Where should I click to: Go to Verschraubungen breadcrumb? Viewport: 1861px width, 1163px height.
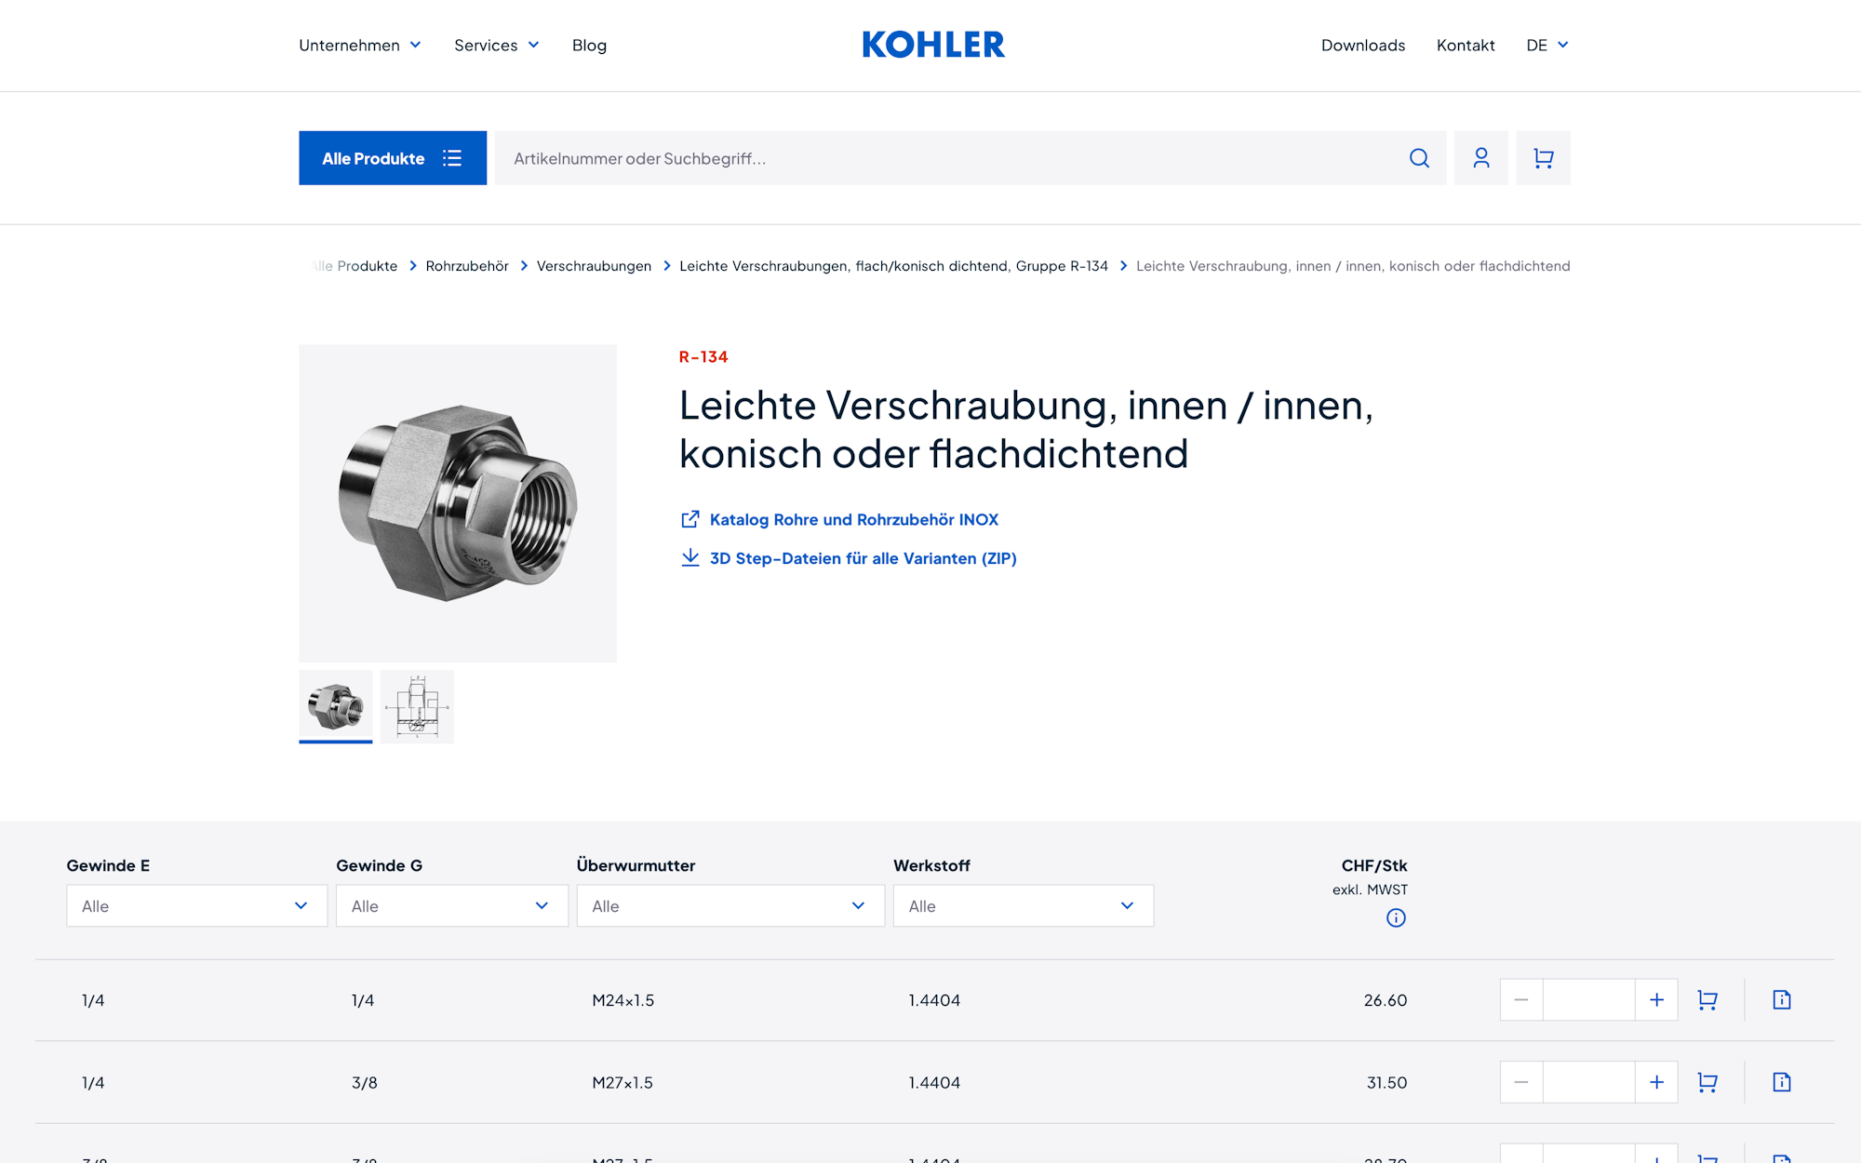click(x=594, y=266)
